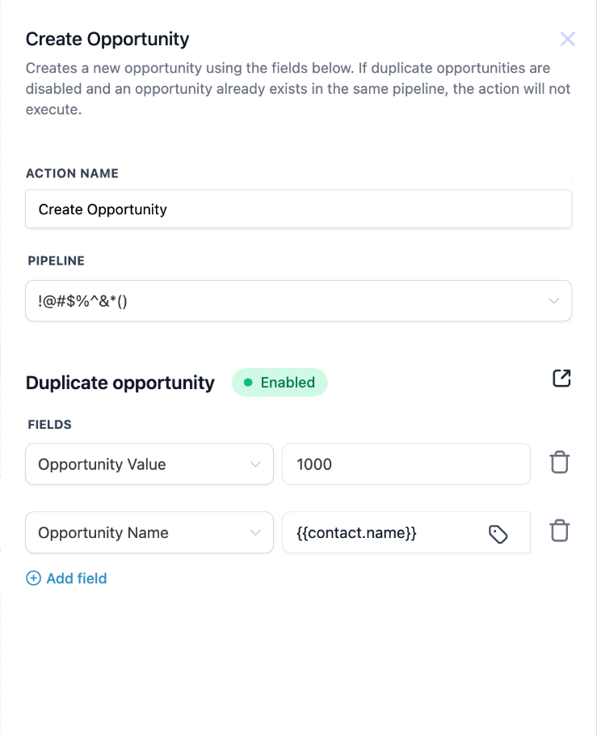
Task: Click the ACTION NAME label
Action: point(72,173)
